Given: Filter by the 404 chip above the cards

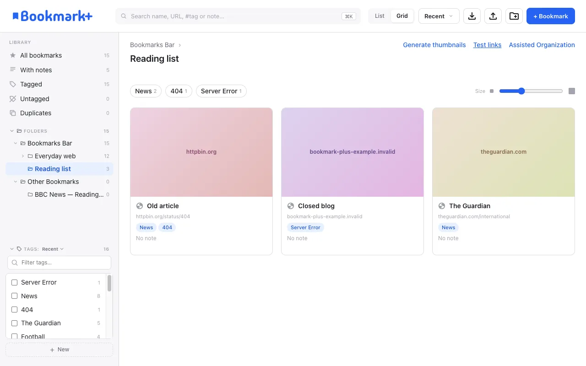Looking at the screenshot, I should tap(179, 91).
